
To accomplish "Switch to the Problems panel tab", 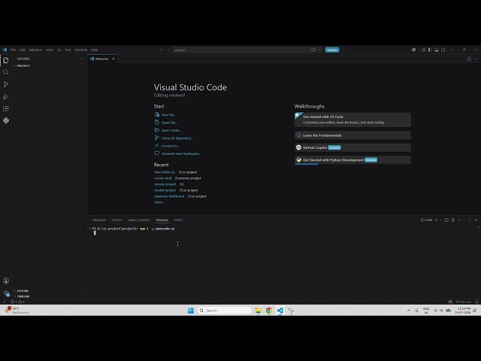I will pos(98,220).
